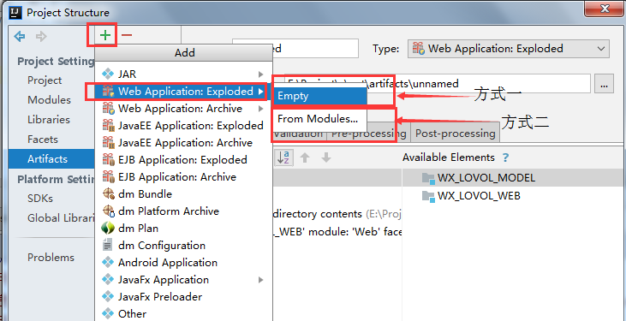Expand the JAR submenu arrow
This screenshot has height=321, width=626.
click(260, 74)
